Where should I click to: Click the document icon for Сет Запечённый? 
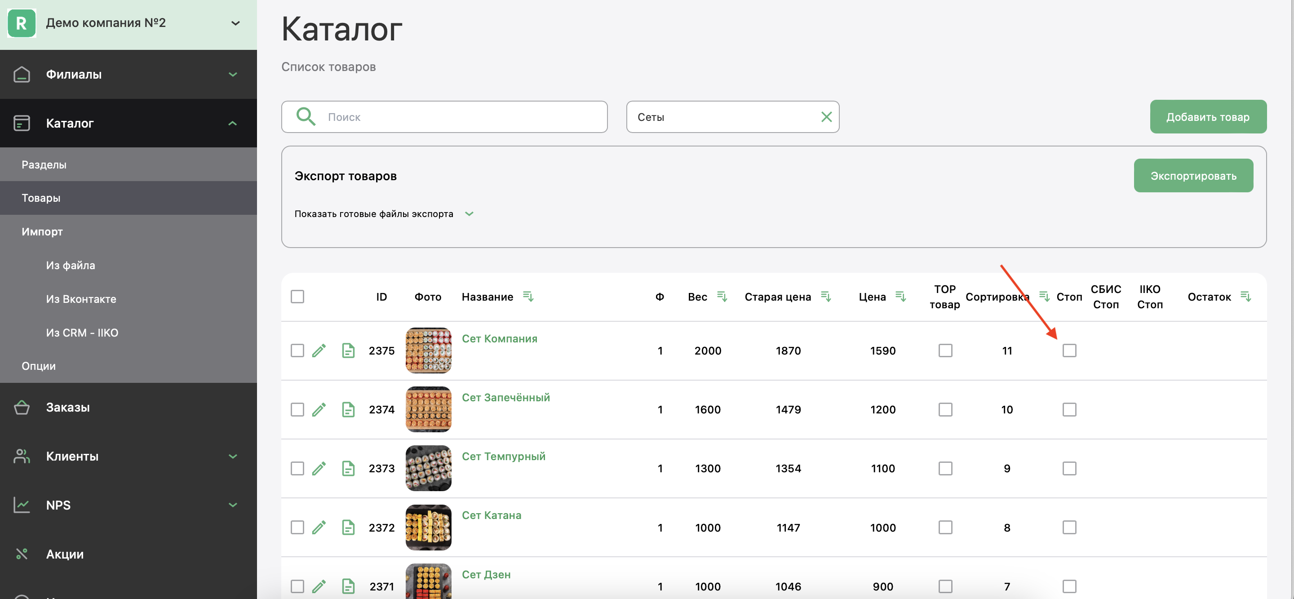point(348,409)
